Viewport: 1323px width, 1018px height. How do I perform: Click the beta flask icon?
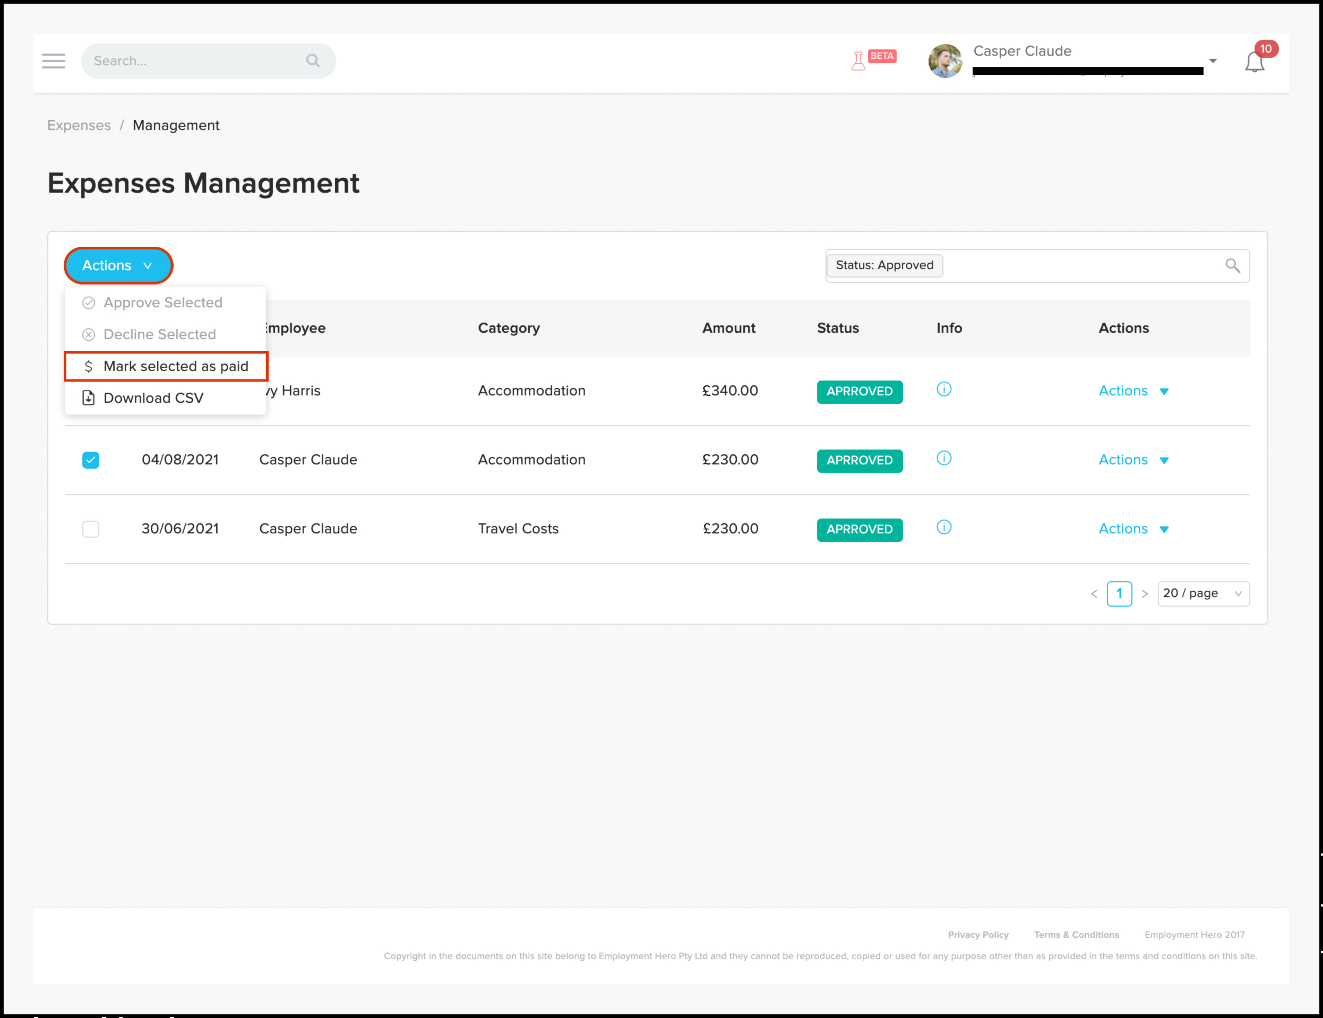(858, 61)
